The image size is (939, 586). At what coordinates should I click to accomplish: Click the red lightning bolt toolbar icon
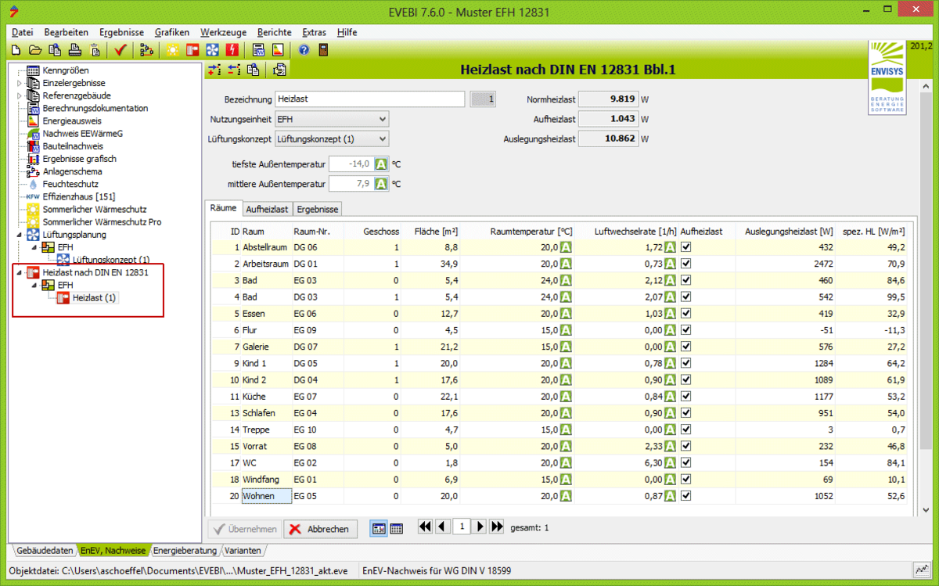point(232,50)
